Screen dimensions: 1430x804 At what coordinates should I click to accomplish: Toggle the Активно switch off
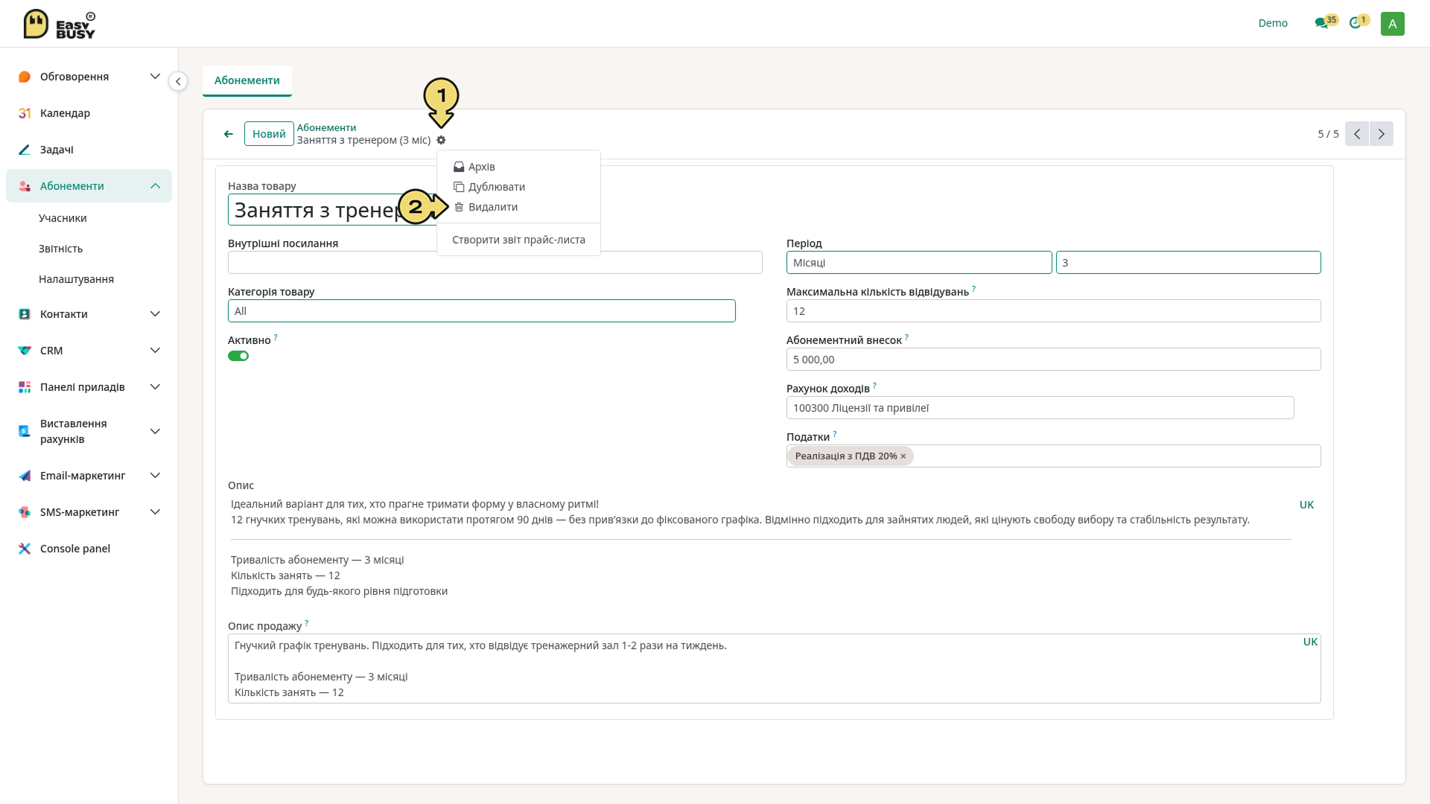point(238,356)
